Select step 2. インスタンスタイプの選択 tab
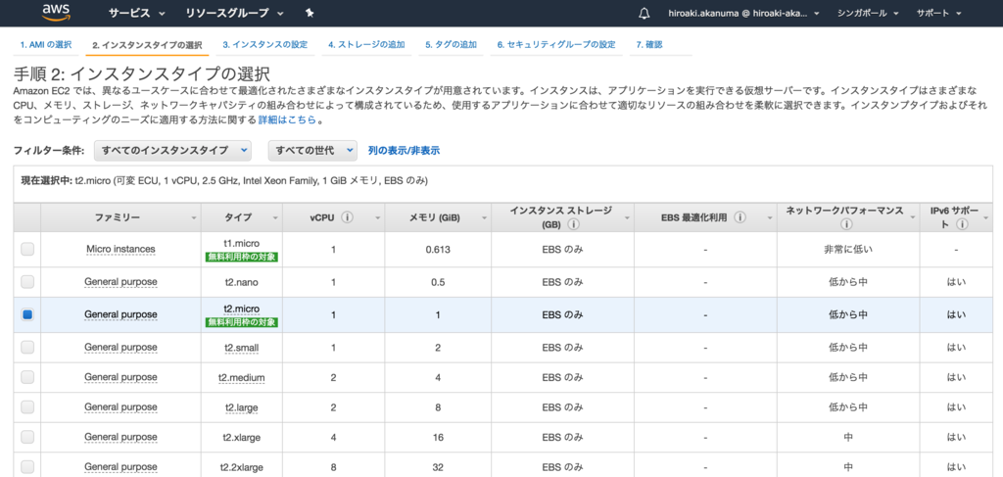 pos(147,45)
